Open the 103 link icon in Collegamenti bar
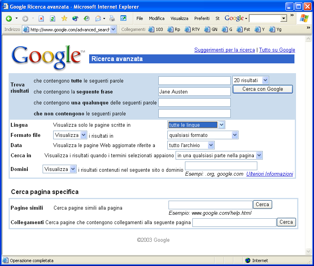The width and height of the screenshot is (314, 266). [151, 29]
